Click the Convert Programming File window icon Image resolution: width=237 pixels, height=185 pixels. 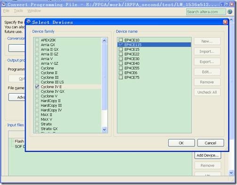[x=4, y=4]
